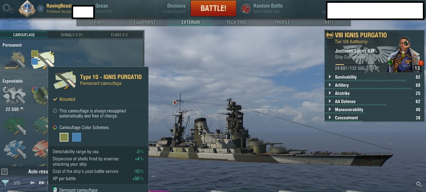Open the settings gear in the top-left corner

click(x=8, y=8)
